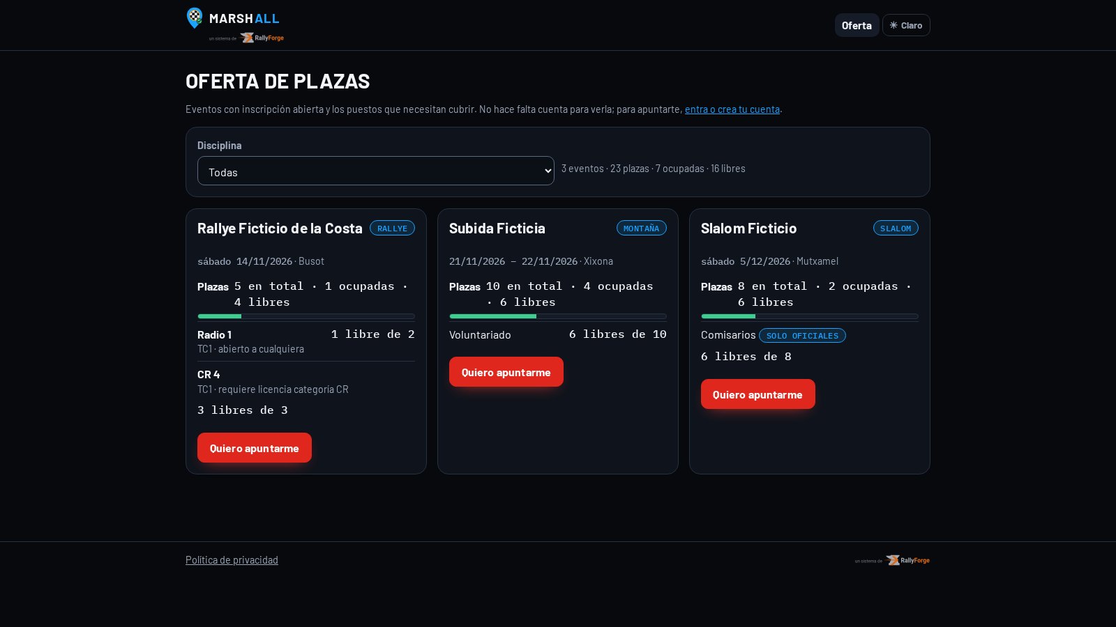Click 'Quiero apuntarme' for Rallye Ficticio de la Costa

point(255,448)
